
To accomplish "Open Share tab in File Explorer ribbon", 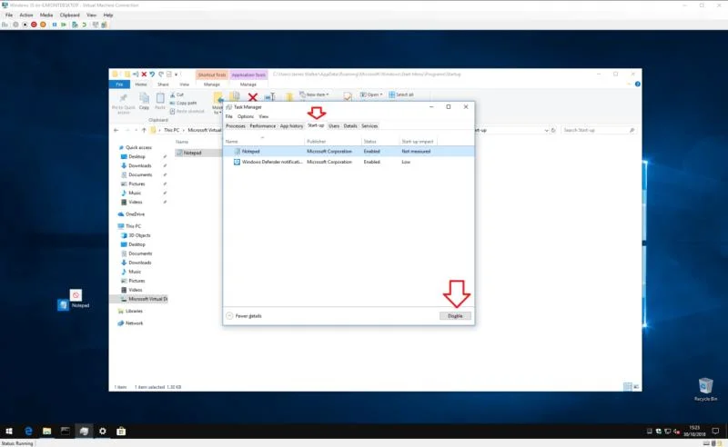I will 163,84.
